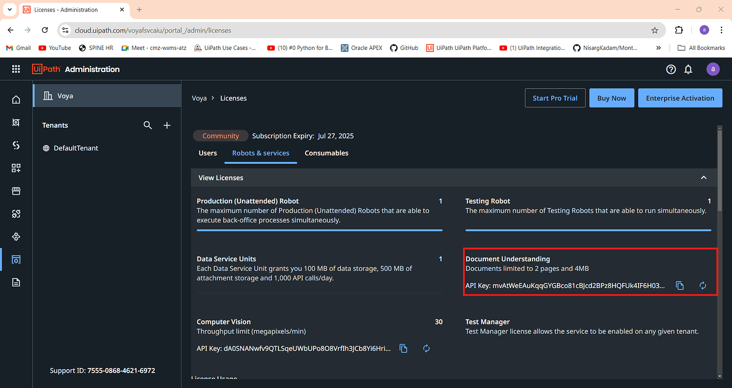Open the UiPath user avatar menu
Screen dimensions: 732x388
point(713,69)
